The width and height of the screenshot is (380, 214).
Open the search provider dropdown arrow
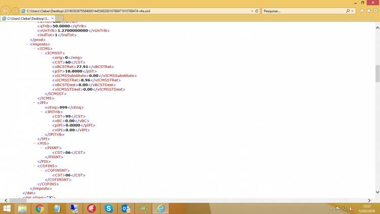pos(352,11)
